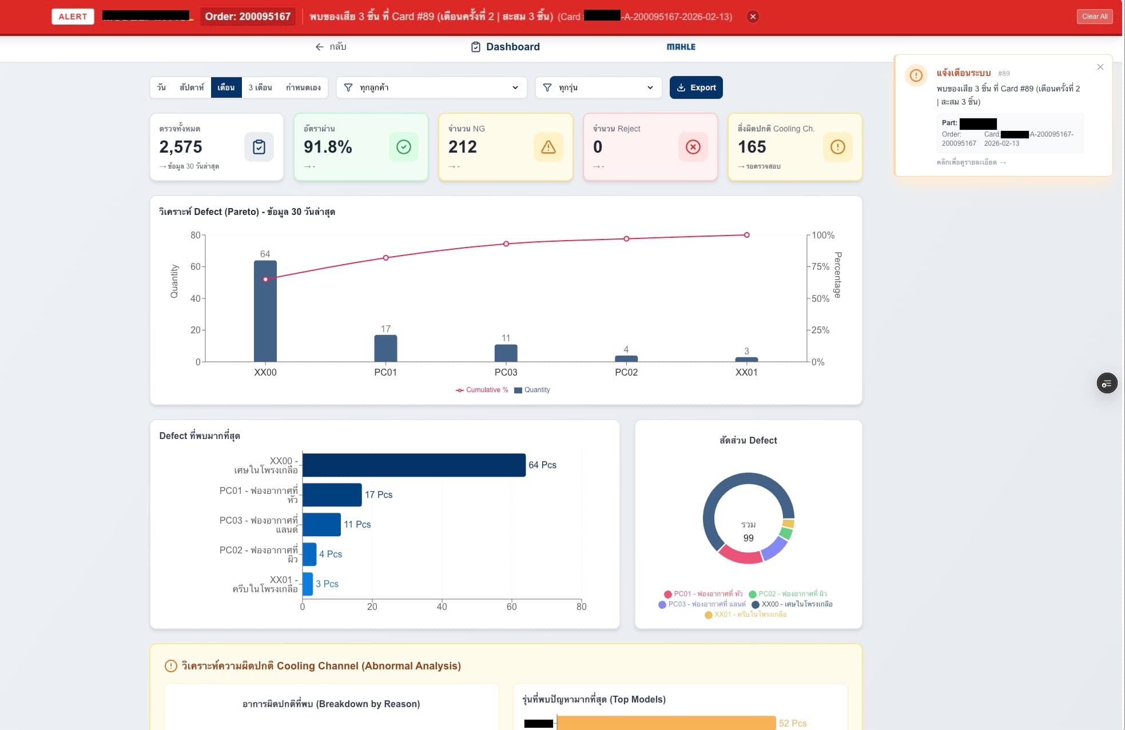
Task: Click the Cooling Ch. abnormal exclamation icon
Action: (838, 147)
